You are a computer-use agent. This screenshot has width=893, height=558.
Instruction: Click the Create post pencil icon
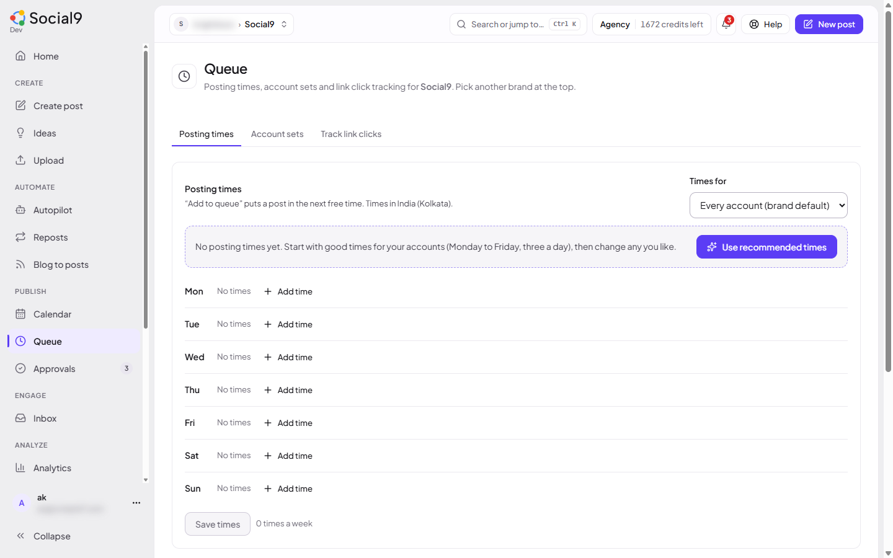[20, 105]
